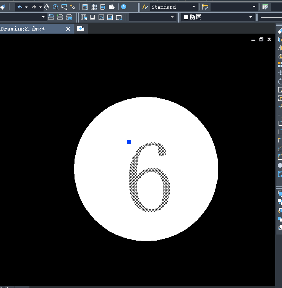Minimize the drawing window
The image size is (282, 288).
click(x=253, y=40)
